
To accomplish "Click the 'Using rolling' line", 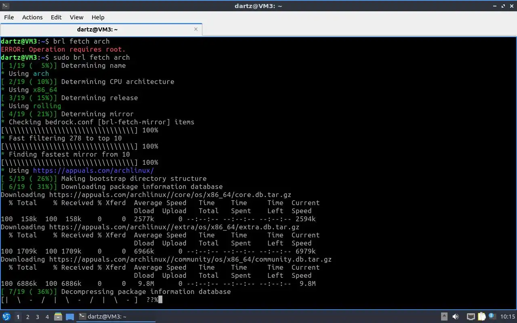I will coord(31,106).
